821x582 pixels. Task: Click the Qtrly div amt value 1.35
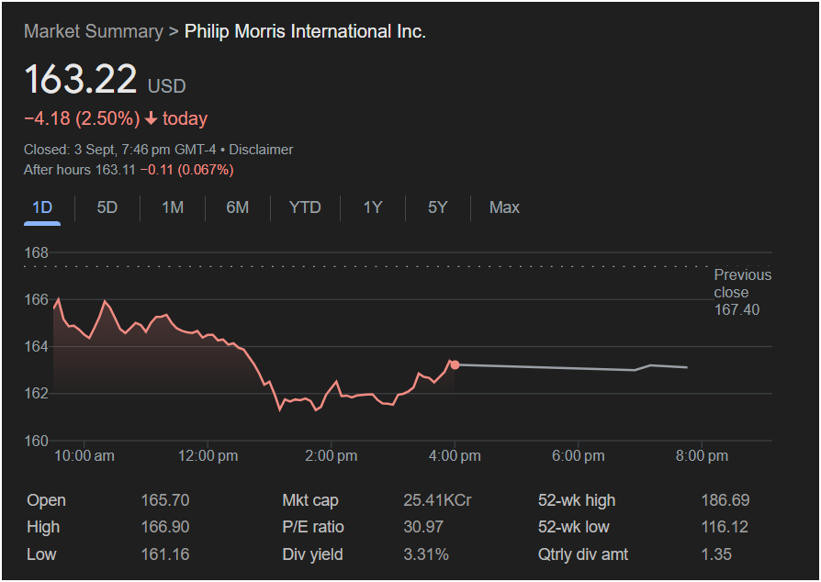[716, 554]
